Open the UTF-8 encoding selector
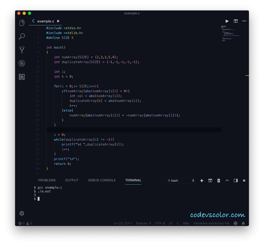 pos(160,223)
